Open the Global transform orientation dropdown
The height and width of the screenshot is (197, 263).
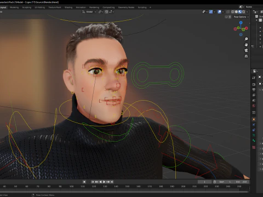(x=89, y=12)
